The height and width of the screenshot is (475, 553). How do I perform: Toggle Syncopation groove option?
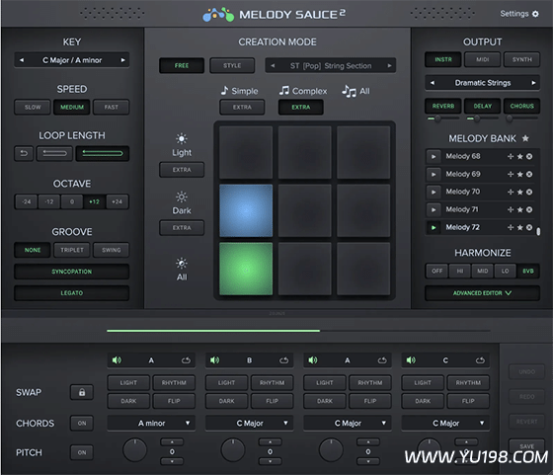(x=71, y=272)
